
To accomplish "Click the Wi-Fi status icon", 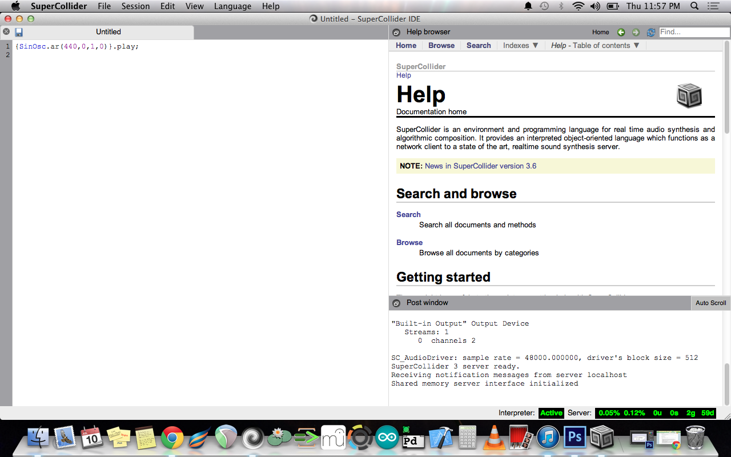I will [x=579, y=6].
